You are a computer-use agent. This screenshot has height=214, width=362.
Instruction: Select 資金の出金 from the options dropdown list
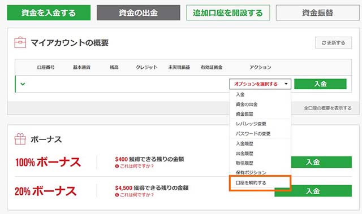tap(247, 104)
